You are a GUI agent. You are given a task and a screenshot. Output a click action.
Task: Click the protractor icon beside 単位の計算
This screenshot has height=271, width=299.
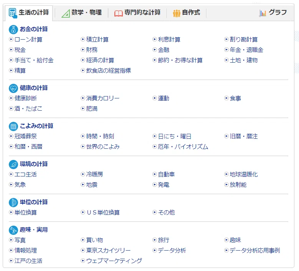[13, 203]
